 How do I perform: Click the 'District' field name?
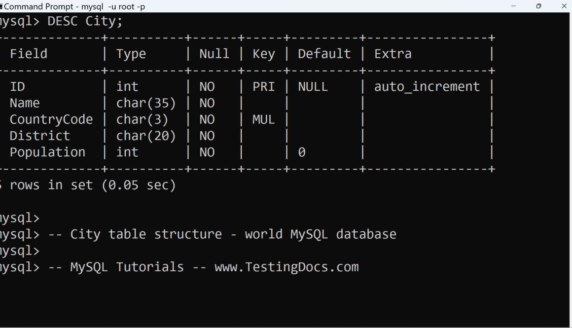[40, 136]
